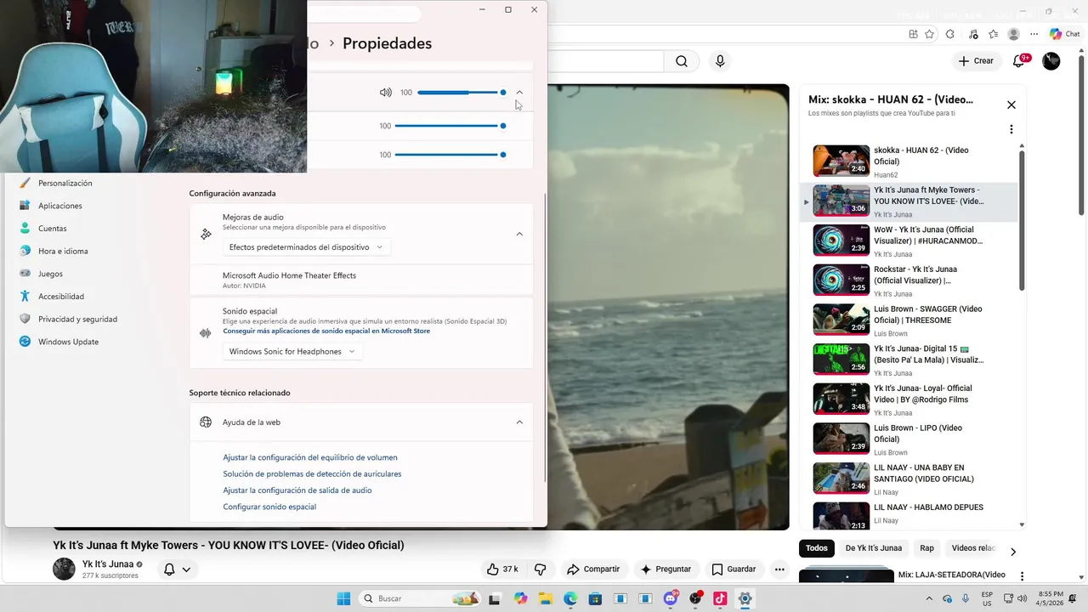This screenshot has height=612, width=1088.
Task: Click the Compartir button
Action: [593, 569]
